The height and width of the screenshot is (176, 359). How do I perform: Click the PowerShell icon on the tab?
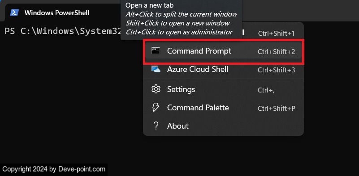coord(14,13)
